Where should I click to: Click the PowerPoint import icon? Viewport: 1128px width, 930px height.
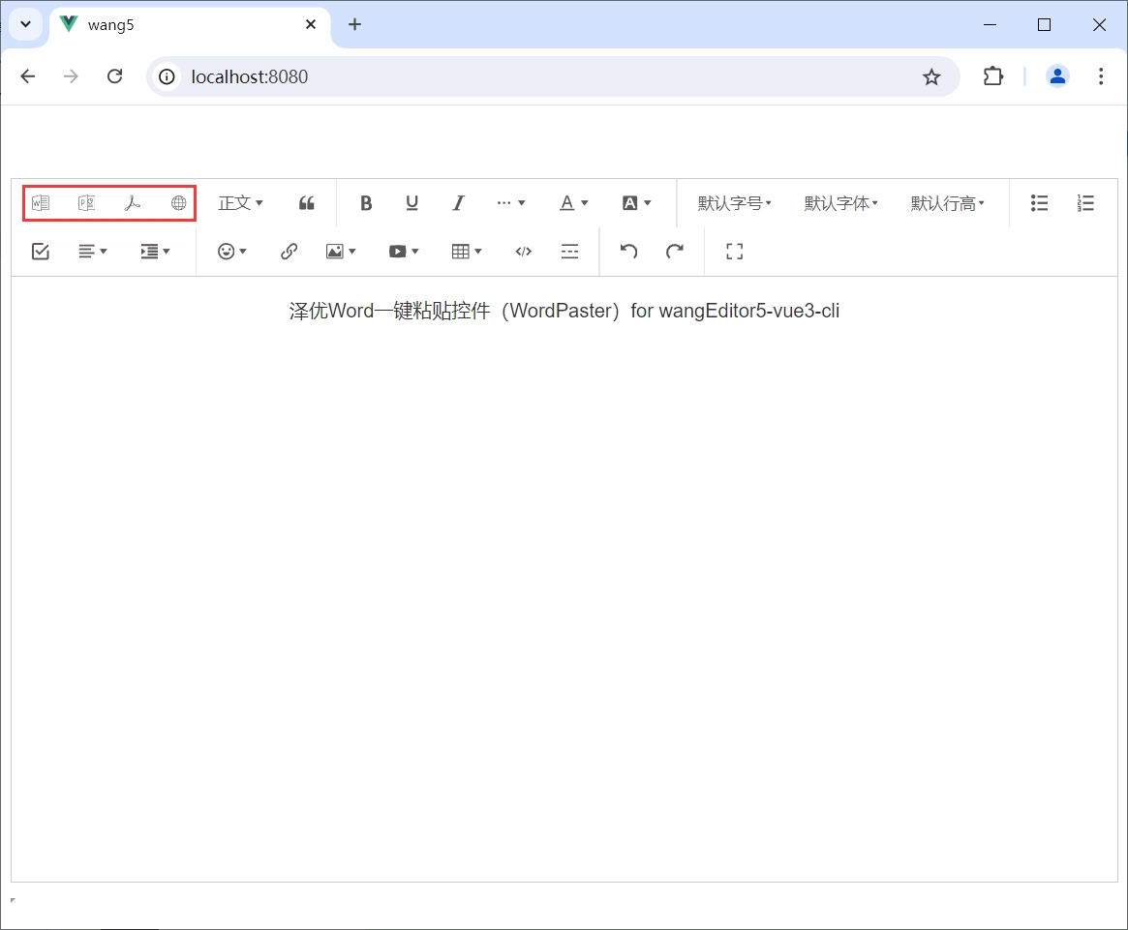point(86,203)
